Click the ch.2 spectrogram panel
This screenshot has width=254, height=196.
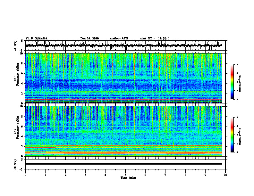pos(123,131)
